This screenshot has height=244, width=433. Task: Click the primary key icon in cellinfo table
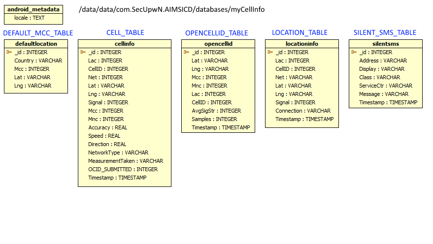coord(83,52)
